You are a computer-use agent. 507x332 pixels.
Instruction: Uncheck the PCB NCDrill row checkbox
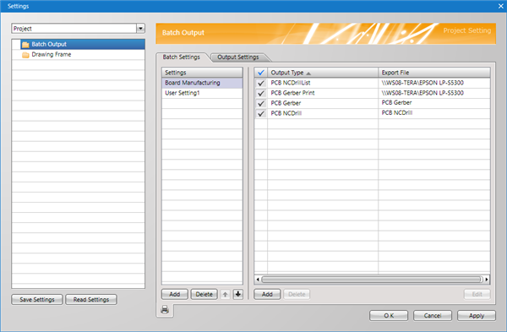261,113
